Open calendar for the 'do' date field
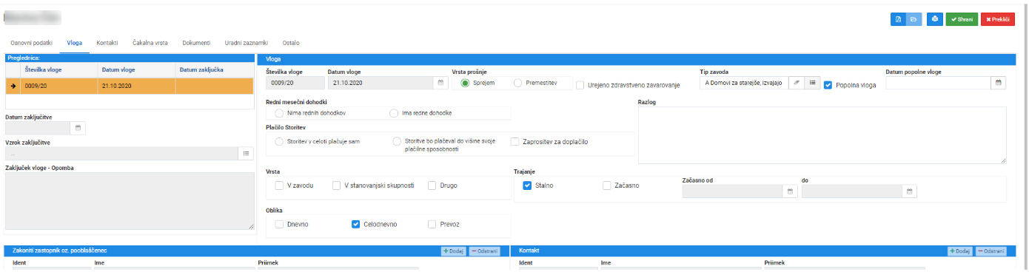 [x=910, y=191]
